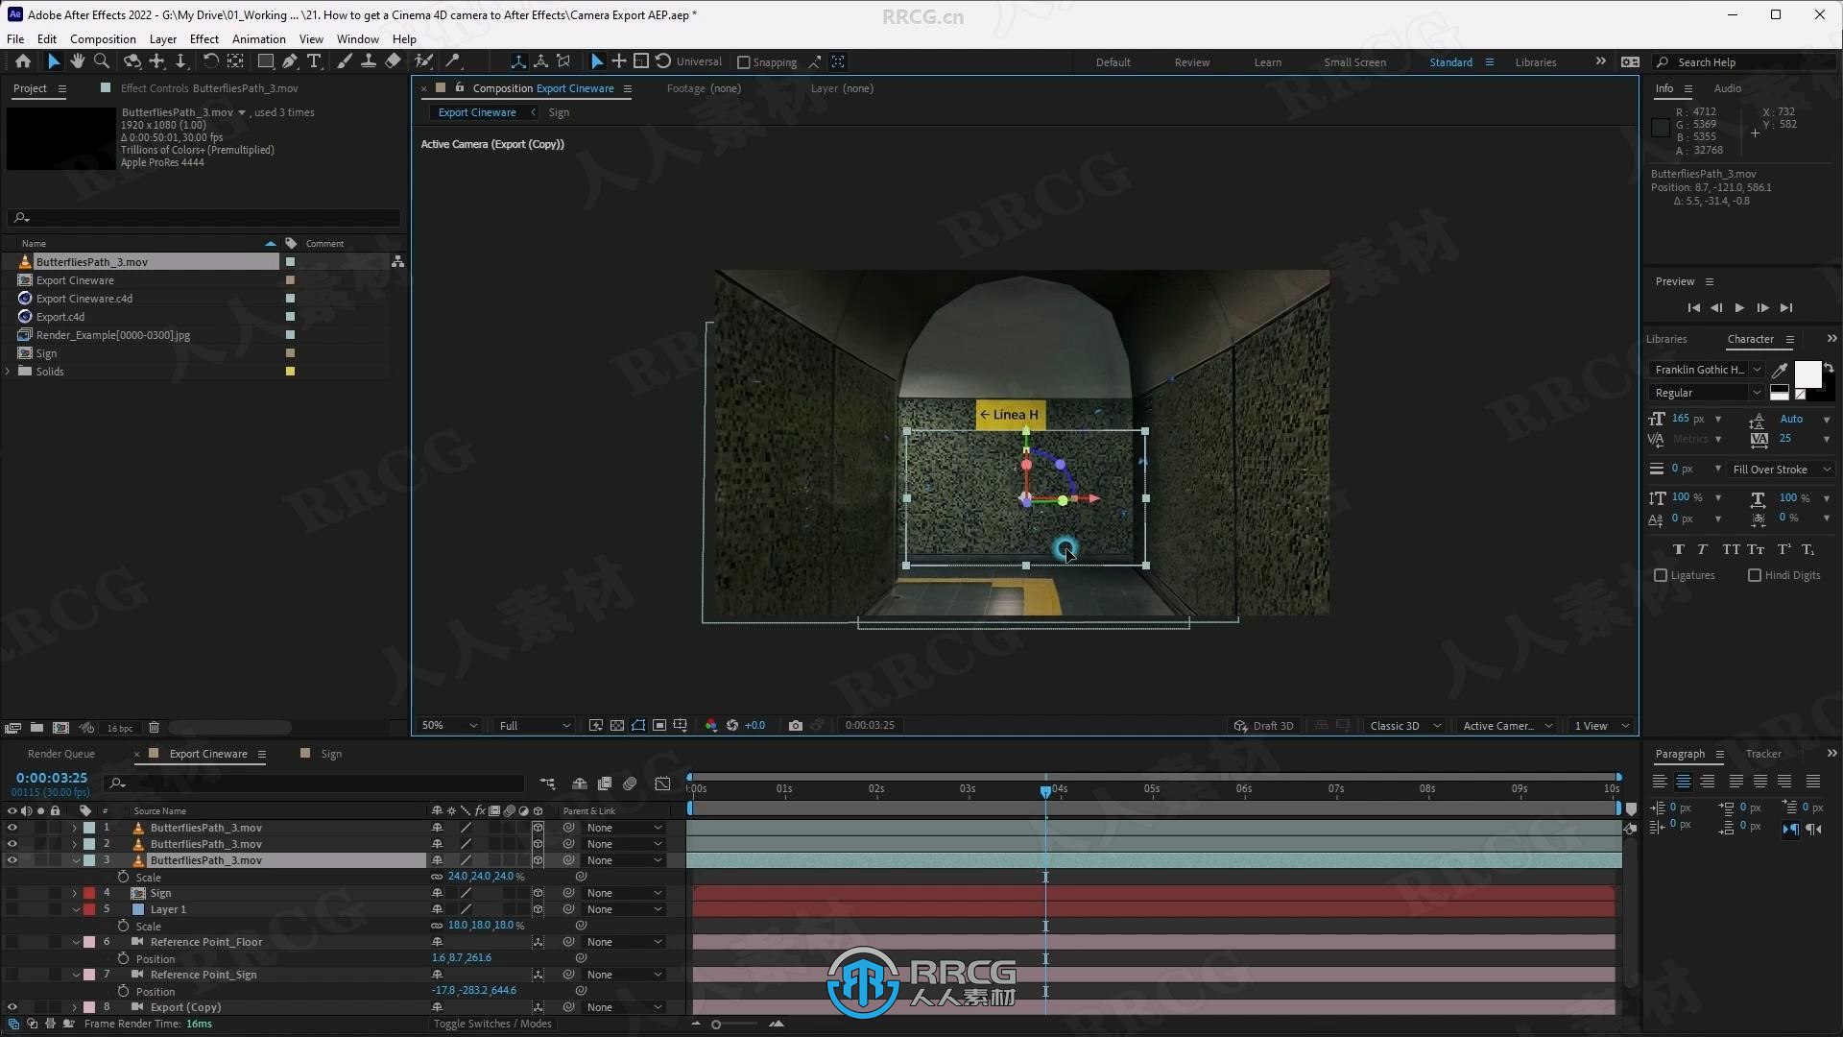The image size is (1843, 1037).
Task: Select the Type tool
Action: (x=314, y=61)
